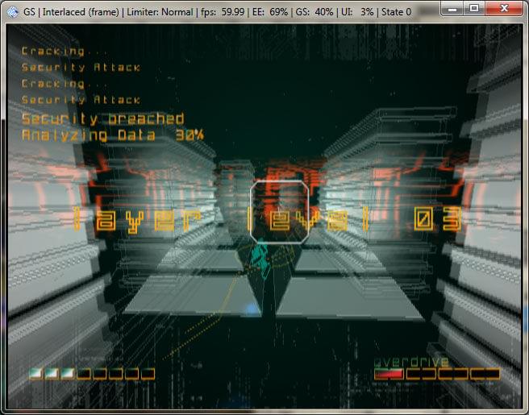Viewport: 529px width, 415px height.
Task: Click the 'Security breached' message text
Action: 103,119
